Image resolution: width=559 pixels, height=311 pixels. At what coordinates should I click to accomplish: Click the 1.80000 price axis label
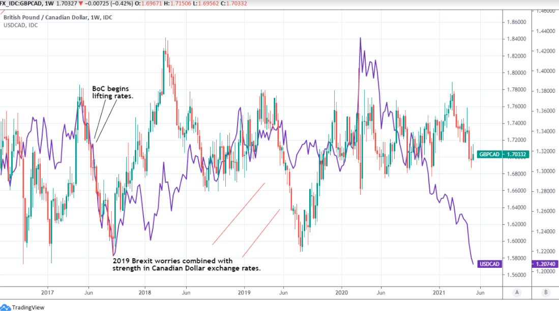pos(517,73)
